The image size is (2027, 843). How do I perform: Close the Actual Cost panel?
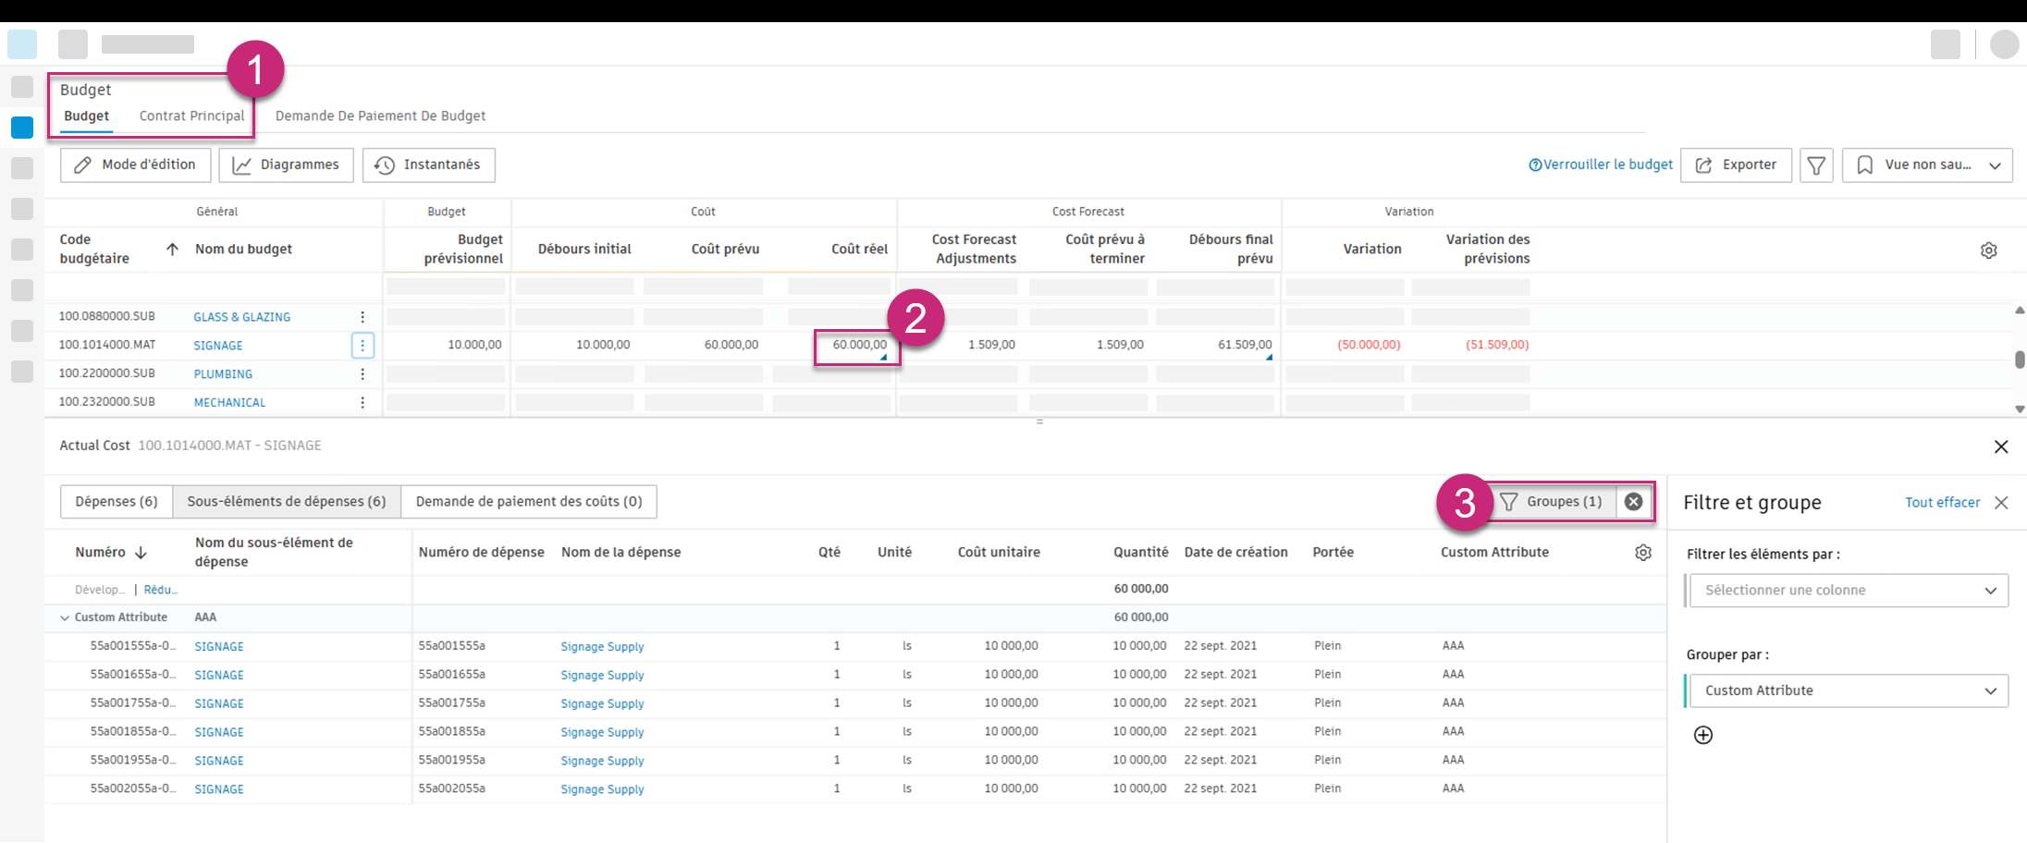(x=2001, y=446)
